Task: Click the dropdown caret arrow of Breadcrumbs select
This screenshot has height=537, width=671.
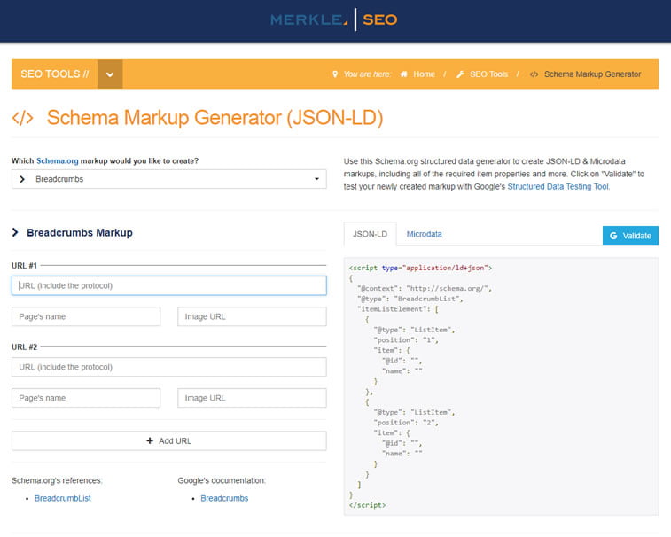Action: tap(316, 179)
